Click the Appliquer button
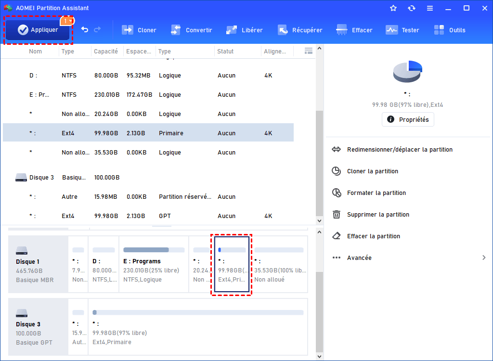The height and width of the screenshot is (361, 493). (38, 30)
